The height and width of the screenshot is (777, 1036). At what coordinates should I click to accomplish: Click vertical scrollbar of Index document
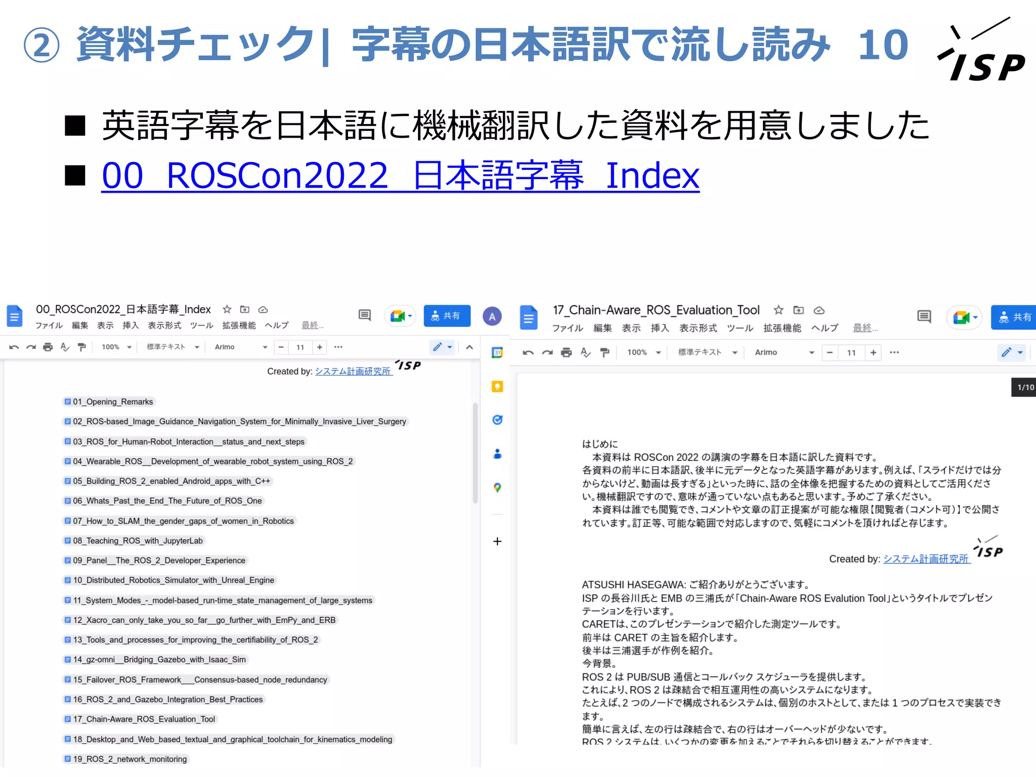tap(475, 453)
